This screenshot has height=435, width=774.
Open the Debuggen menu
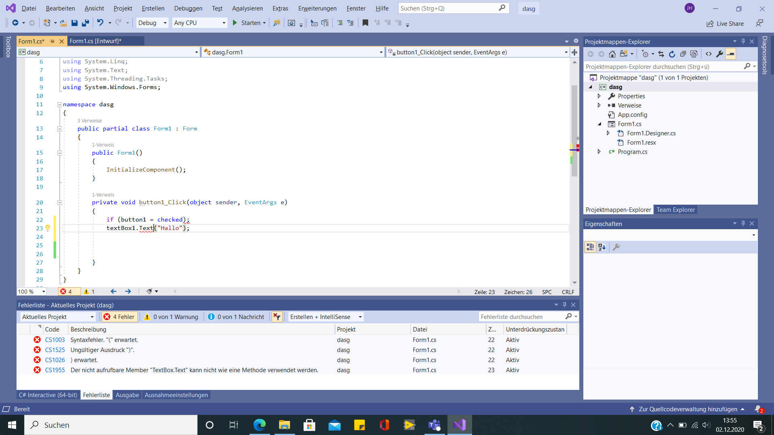tap(188, 8)
